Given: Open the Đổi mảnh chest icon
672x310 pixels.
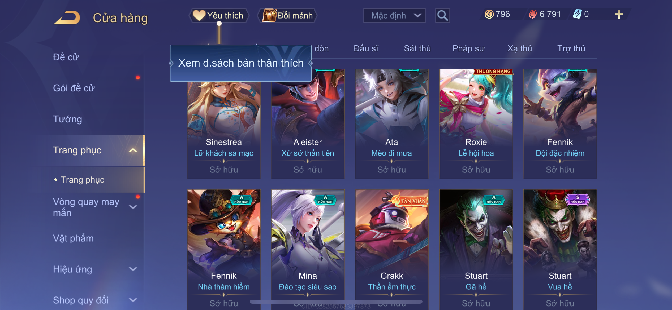Looking at the screenshot, I should click(269, 15).
